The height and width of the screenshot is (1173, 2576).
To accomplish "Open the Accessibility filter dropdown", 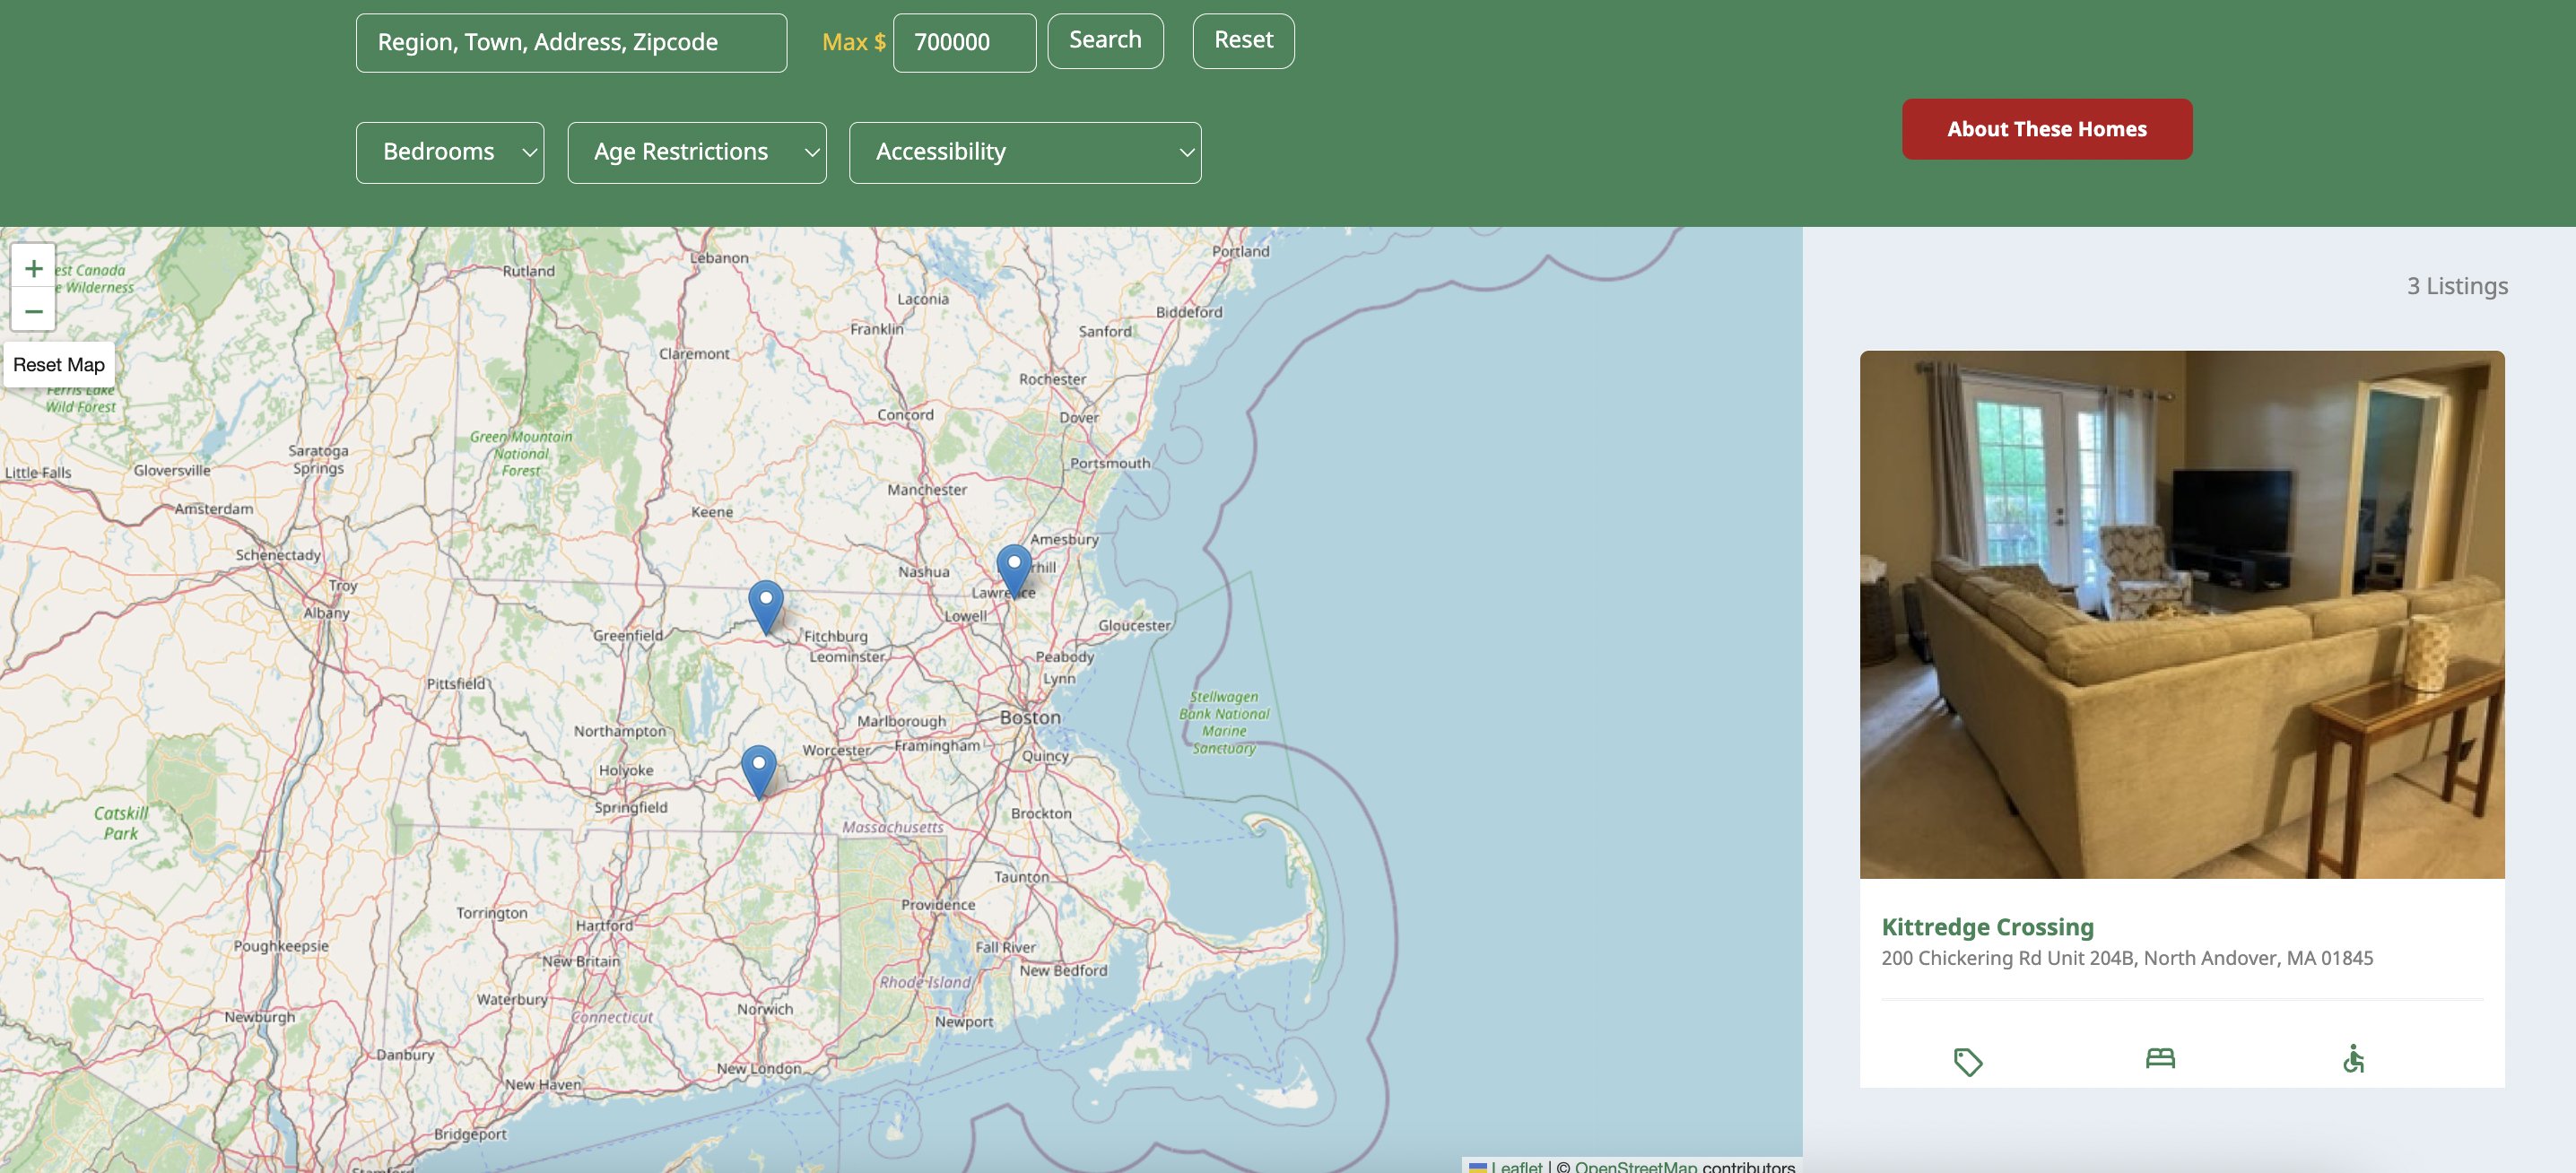I will point(1024,152).
